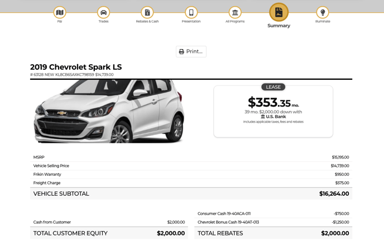Screen dimensions: 384x246
Task: Select the -$1,250.00 bonus cash amount
Action: (340, 222)
